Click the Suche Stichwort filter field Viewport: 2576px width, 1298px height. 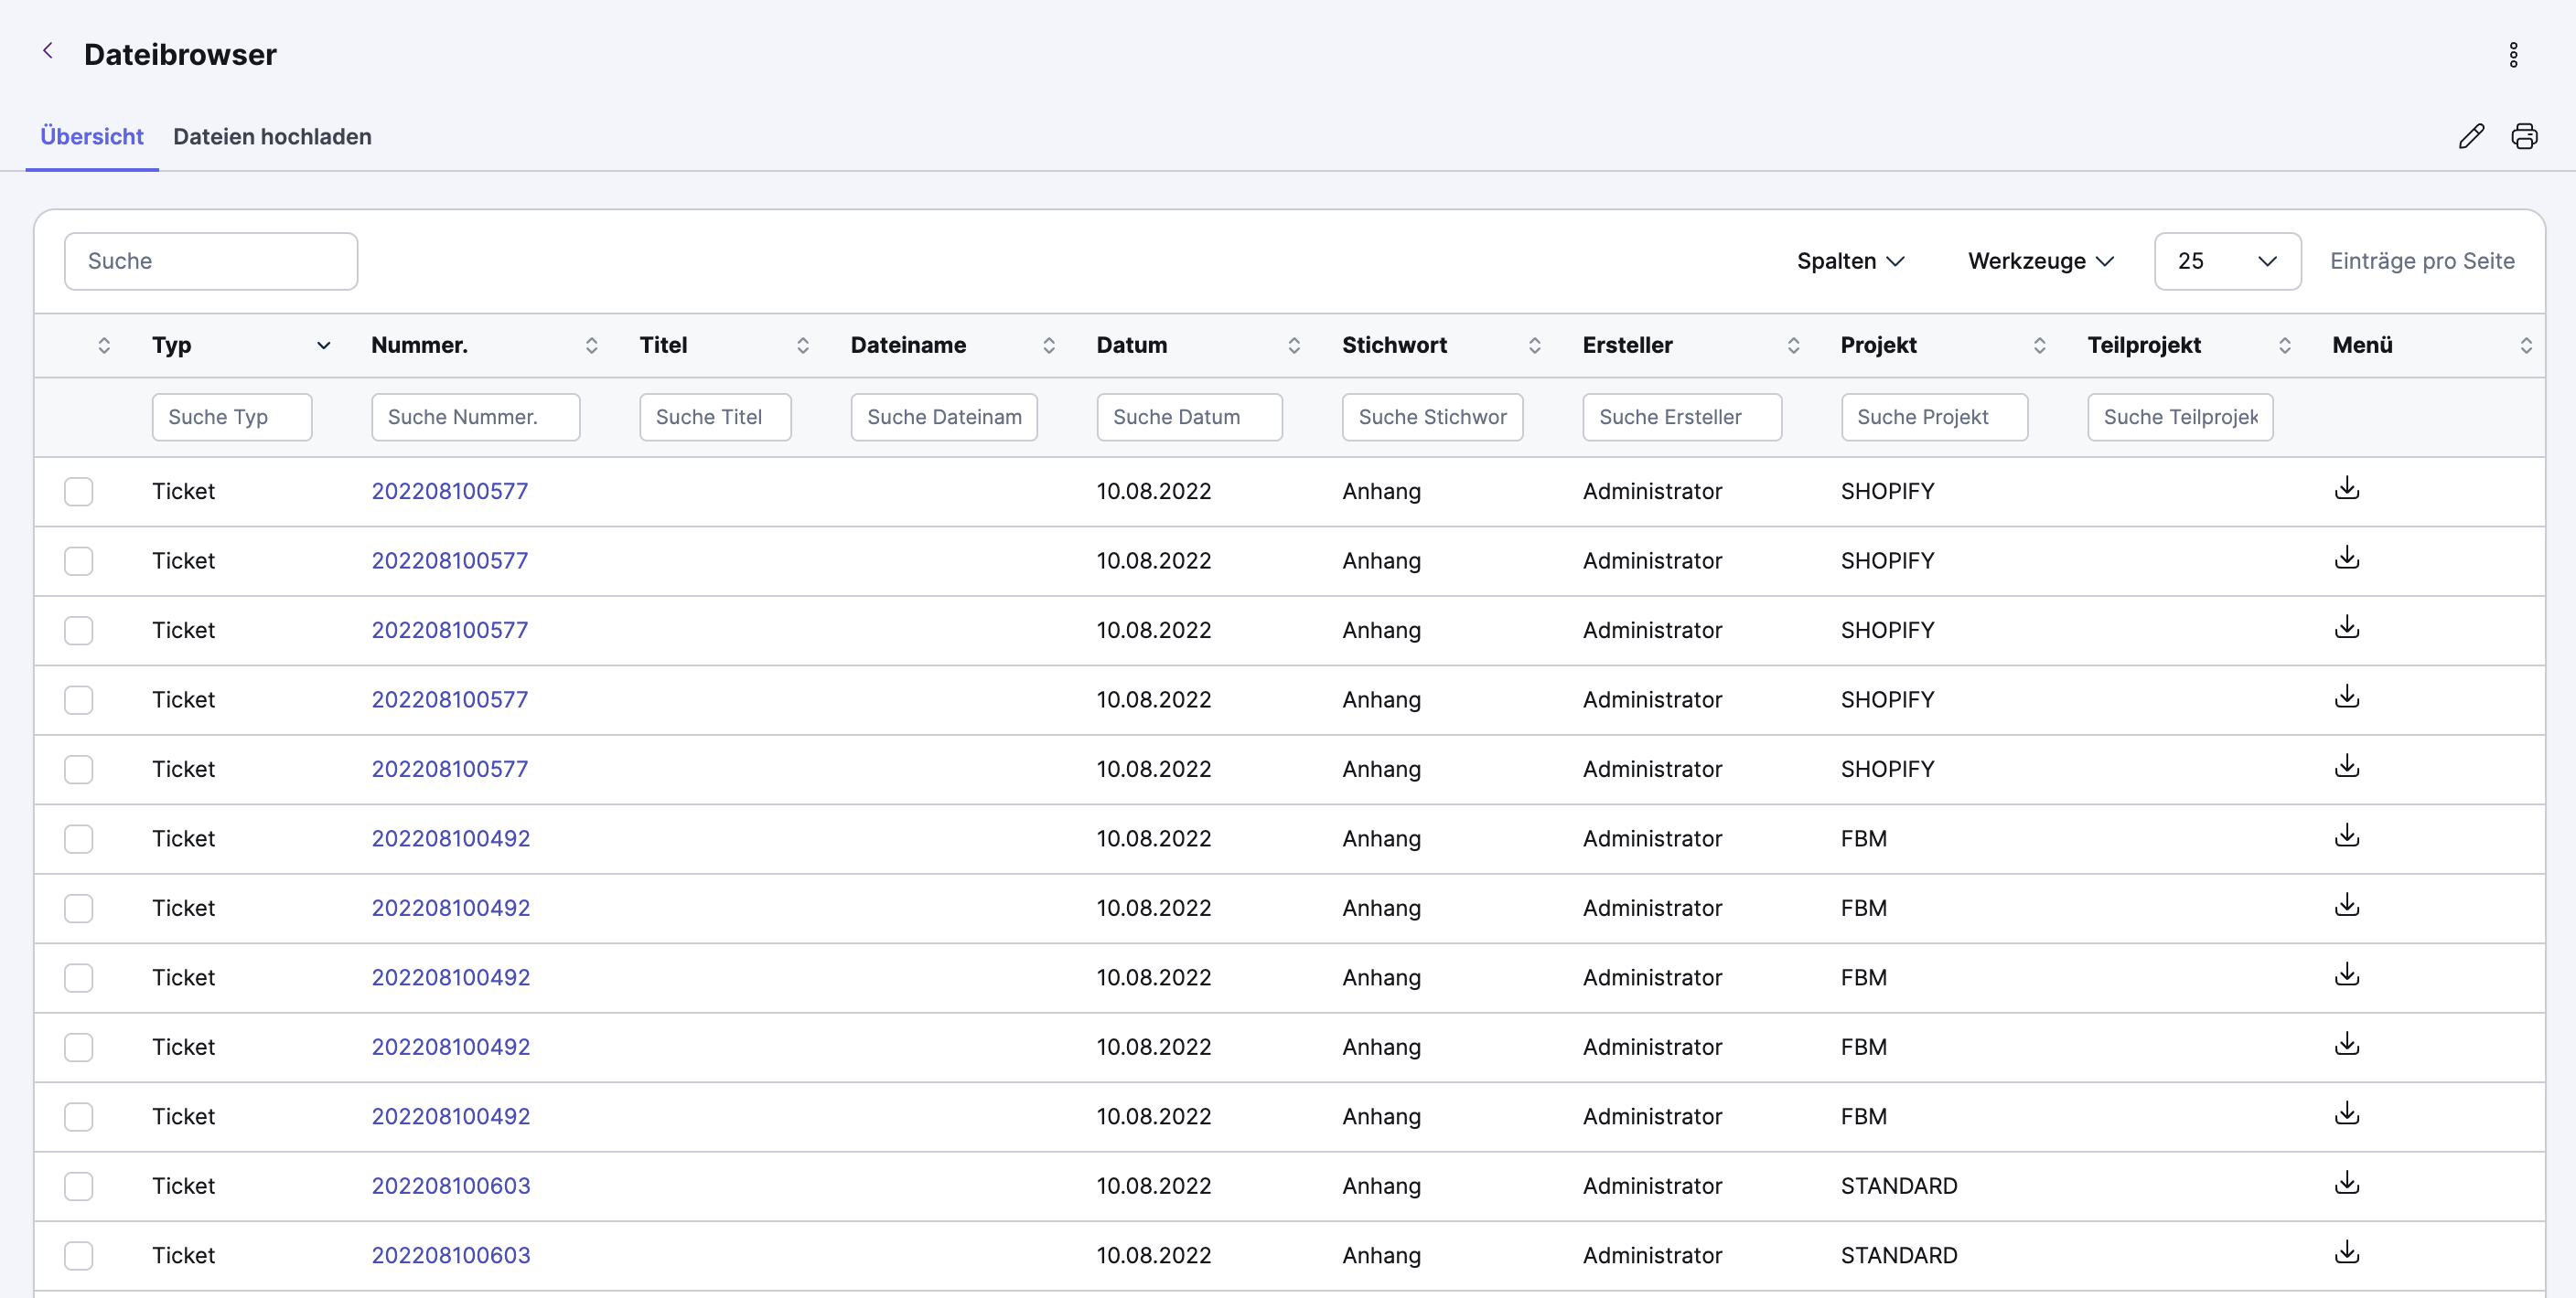tap(1432, 418)
